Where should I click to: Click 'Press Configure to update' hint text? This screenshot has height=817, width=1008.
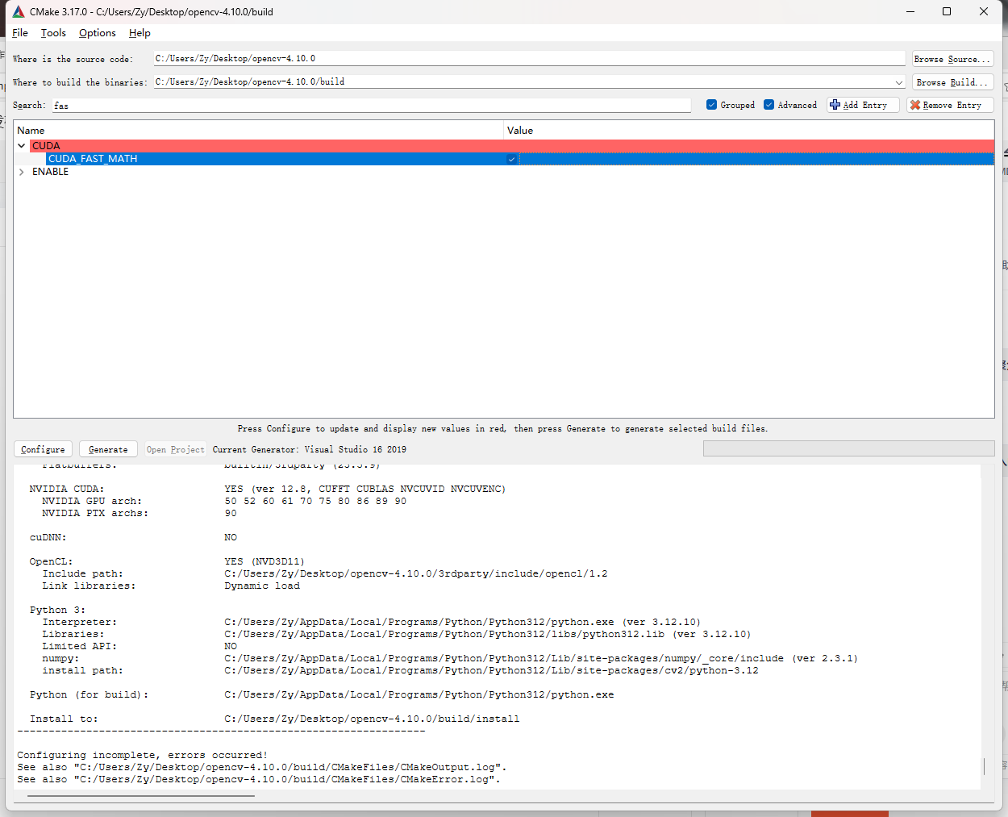coord(502,428)
